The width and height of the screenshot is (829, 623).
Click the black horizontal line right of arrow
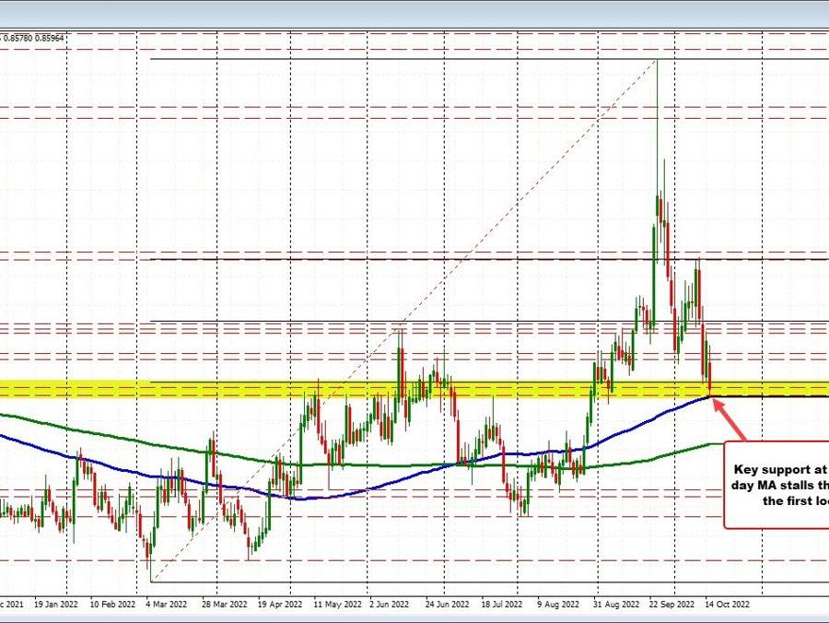[774, 396]
